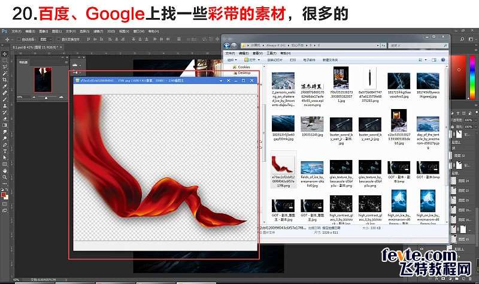Screen dimensions: 479x284
Task: Select file 100353245.jpg in Explorer
Action: (312, 126)
